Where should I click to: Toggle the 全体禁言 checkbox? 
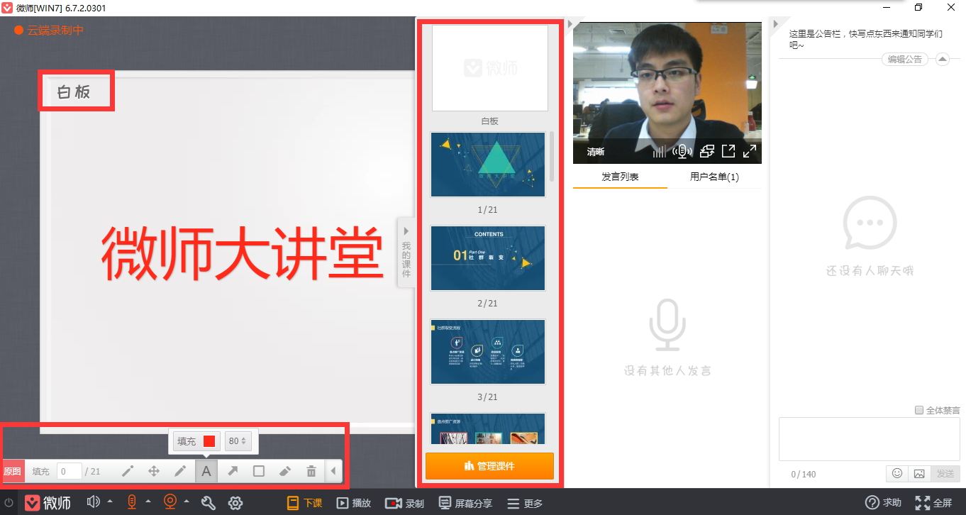[x=919, y=410]
